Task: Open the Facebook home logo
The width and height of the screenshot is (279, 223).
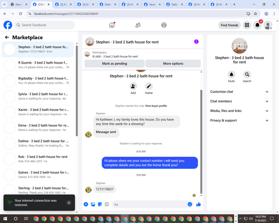Action: pos(8,25)
